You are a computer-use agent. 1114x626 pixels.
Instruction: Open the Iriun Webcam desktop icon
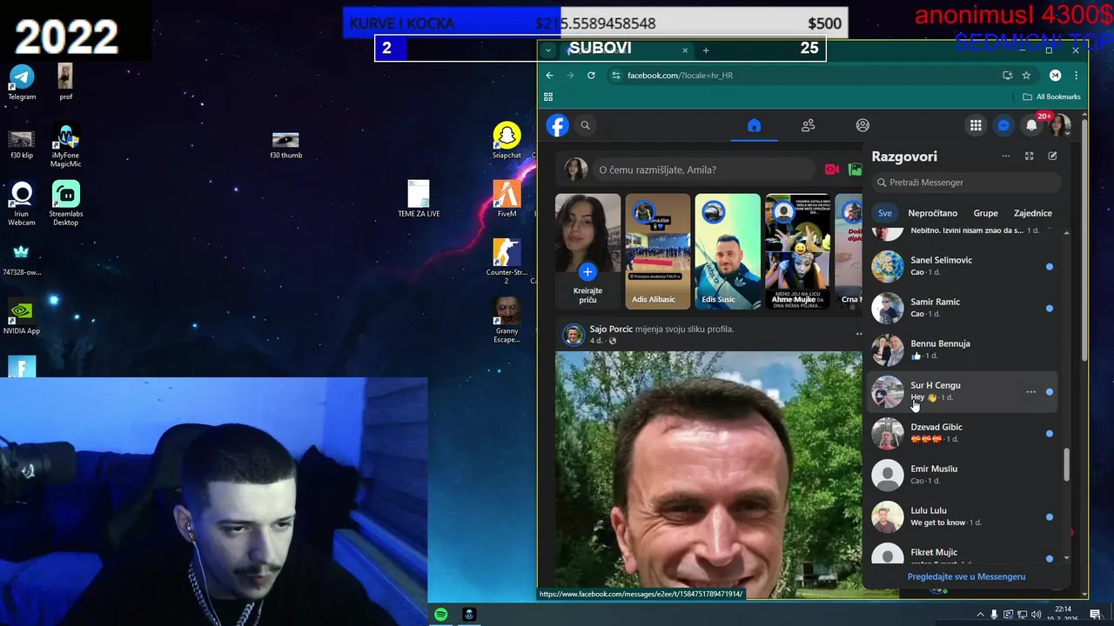(22, 203)
